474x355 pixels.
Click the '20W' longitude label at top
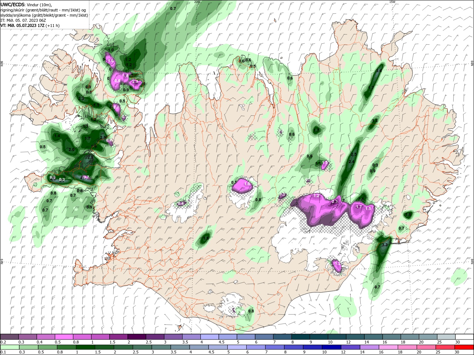[197, 2]
